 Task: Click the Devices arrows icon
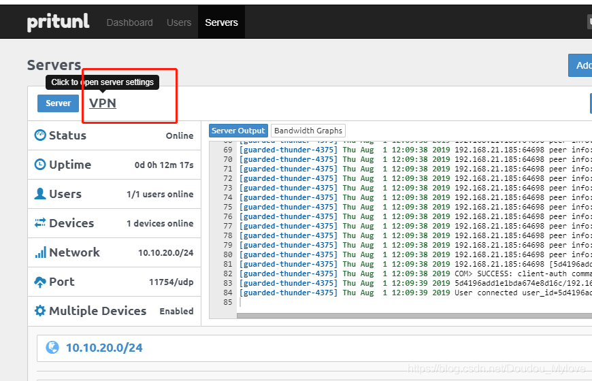(x=40, y=222)
